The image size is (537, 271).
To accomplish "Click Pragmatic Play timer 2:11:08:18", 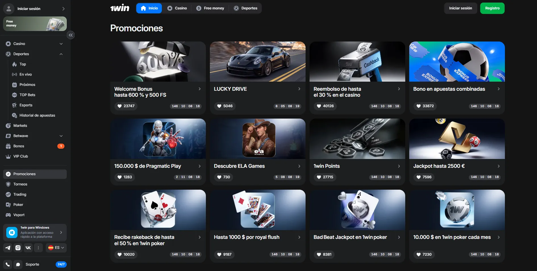I will [188, 177].
